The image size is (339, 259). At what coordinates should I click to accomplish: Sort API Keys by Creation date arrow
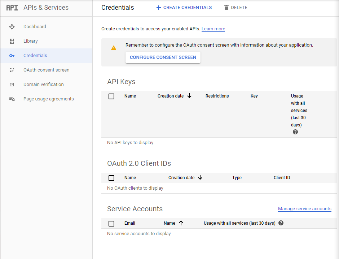coord(189,96)
